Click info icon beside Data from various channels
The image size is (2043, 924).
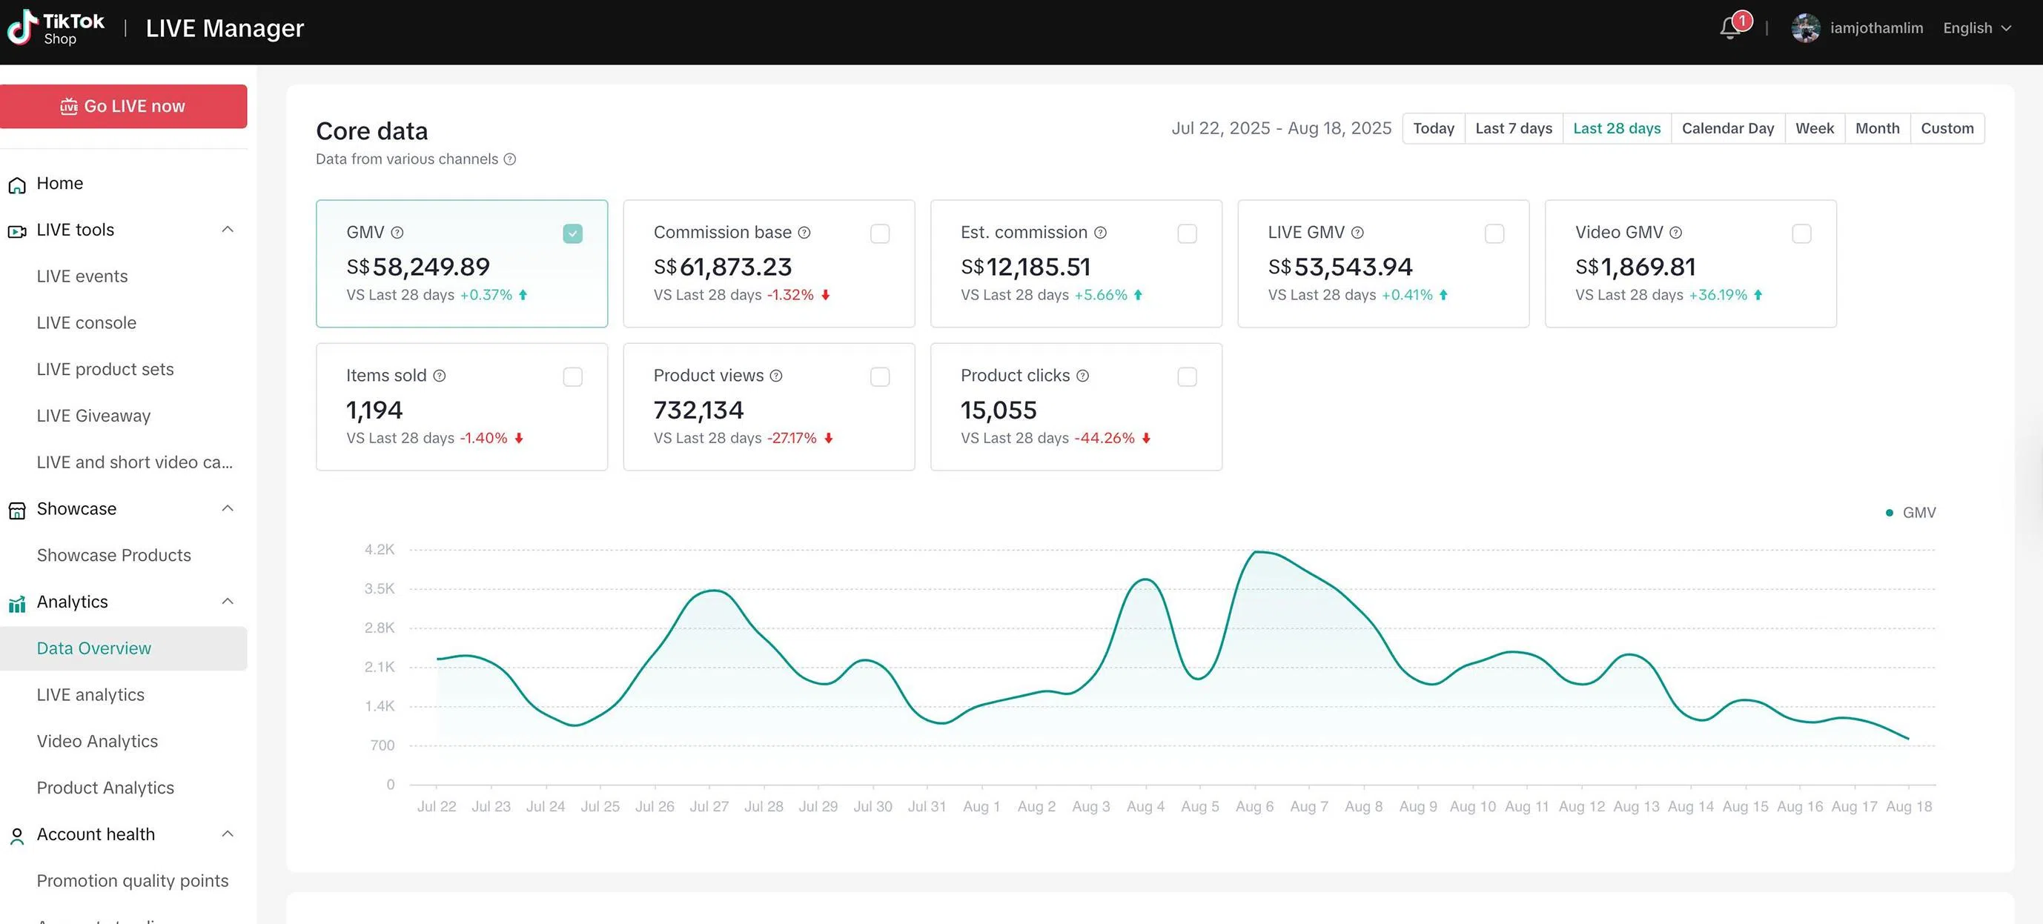tap(510, 159)
